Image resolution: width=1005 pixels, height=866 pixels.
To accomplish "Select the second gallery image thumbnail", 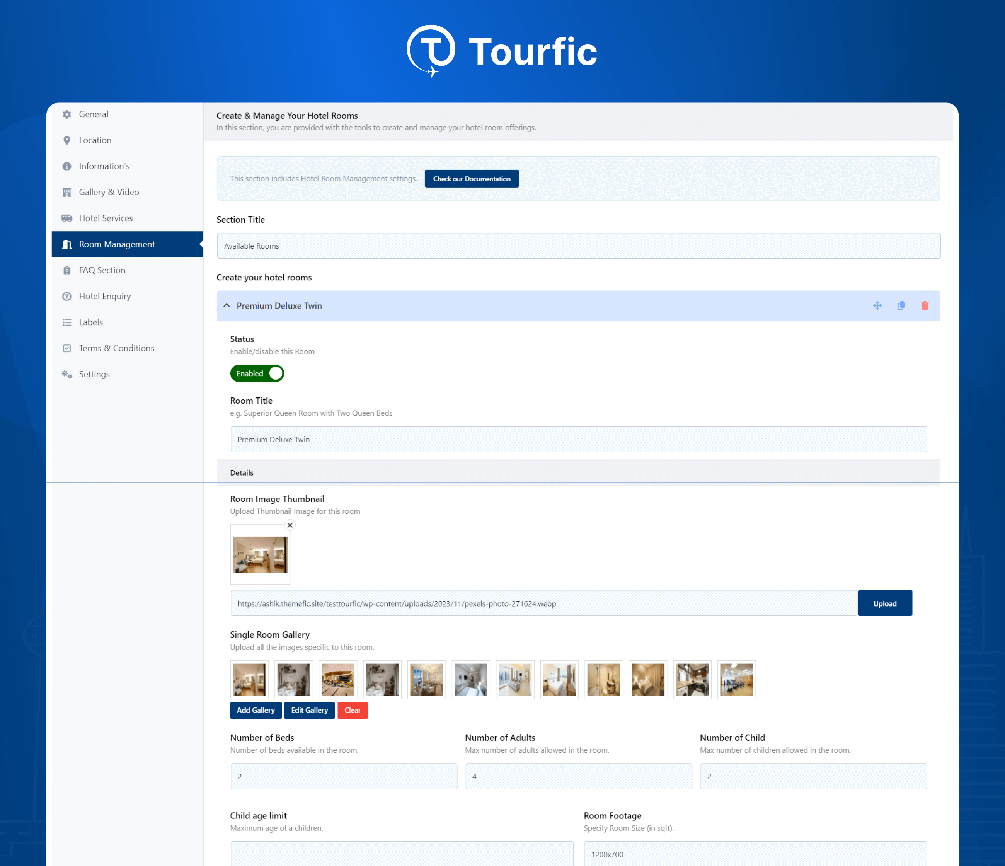I will (x=294, y=680).
